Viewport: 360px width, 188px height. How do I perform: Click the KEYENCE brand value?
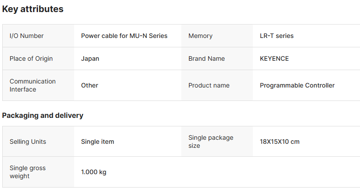click(274, 58)
